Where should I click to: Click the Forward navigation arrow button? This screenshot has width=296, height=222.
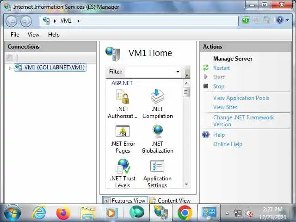click(26, 21)
